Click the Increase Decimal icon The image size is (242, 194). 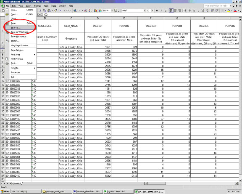[x=203, y=11]
